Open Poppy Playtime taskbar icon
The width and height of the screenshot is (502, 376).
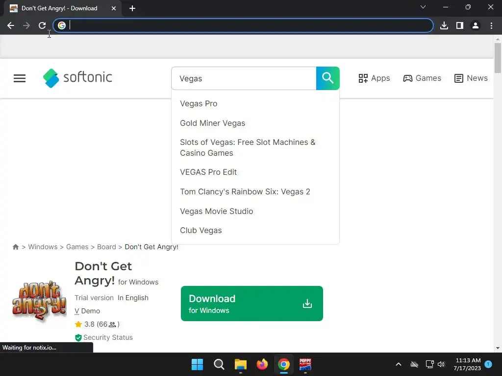305,364
